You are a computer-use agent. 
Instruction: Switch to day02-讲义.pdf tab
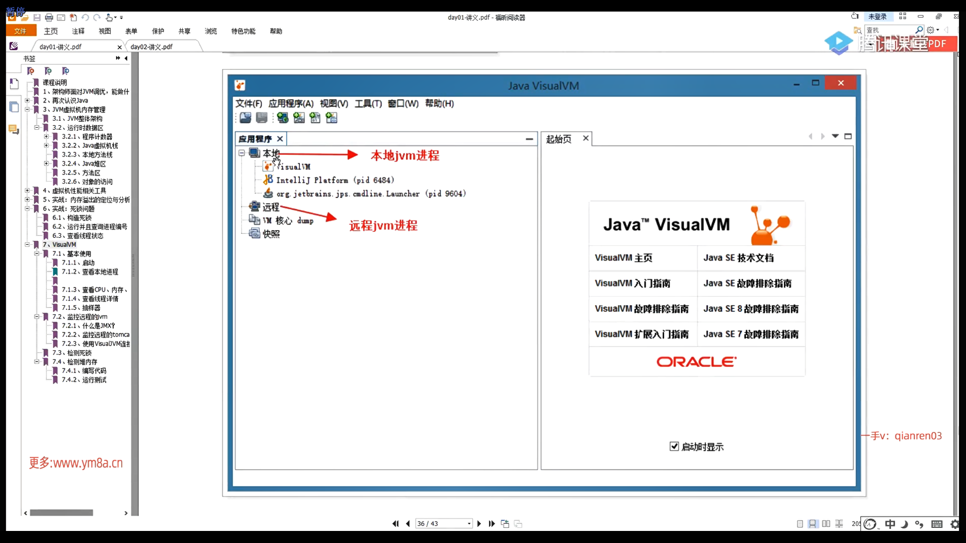click(x=151, y=47)
